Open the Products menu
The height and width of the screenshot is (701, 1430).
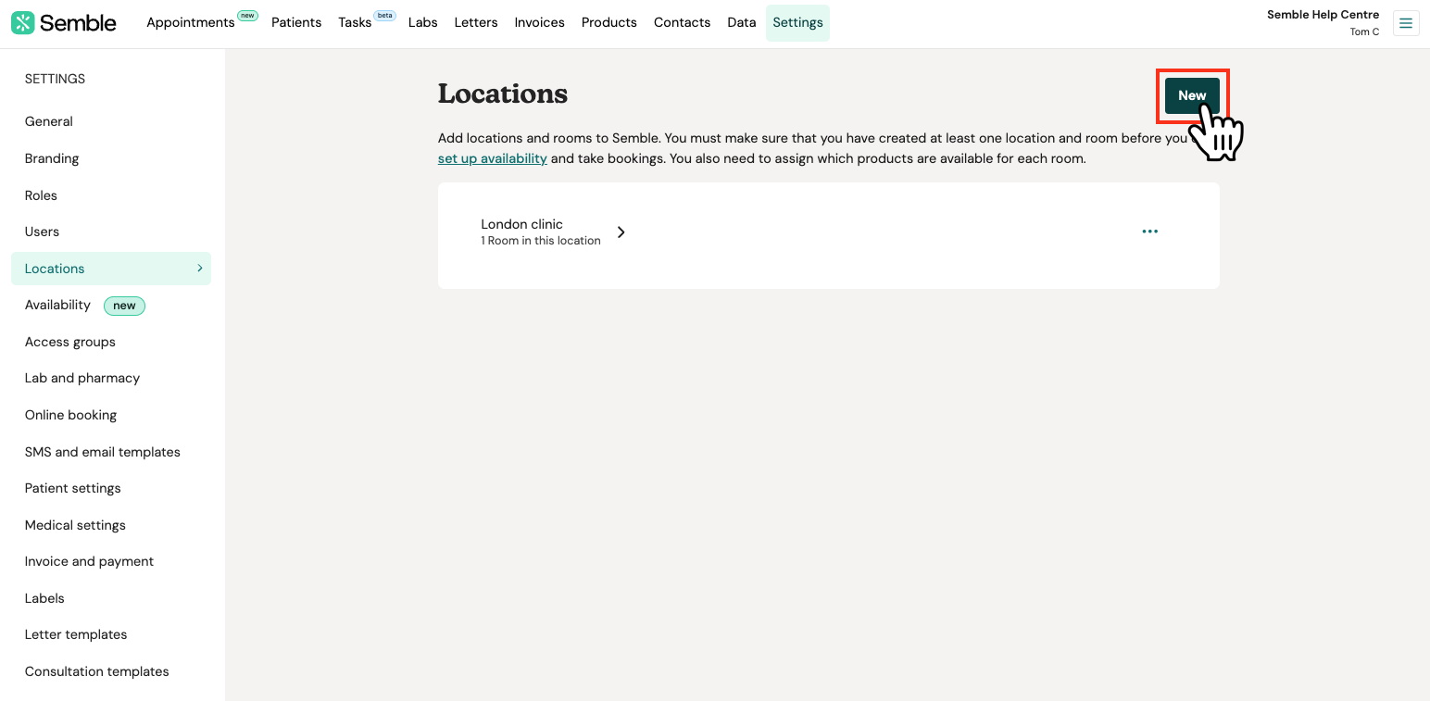(x=609, y=22)
